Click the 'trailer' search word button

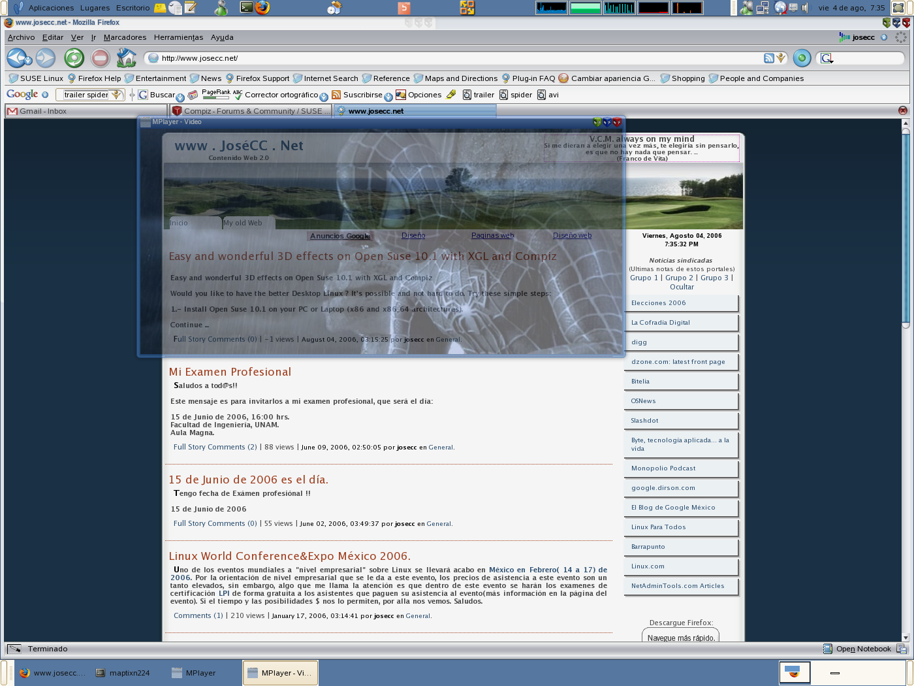[479, 95]
